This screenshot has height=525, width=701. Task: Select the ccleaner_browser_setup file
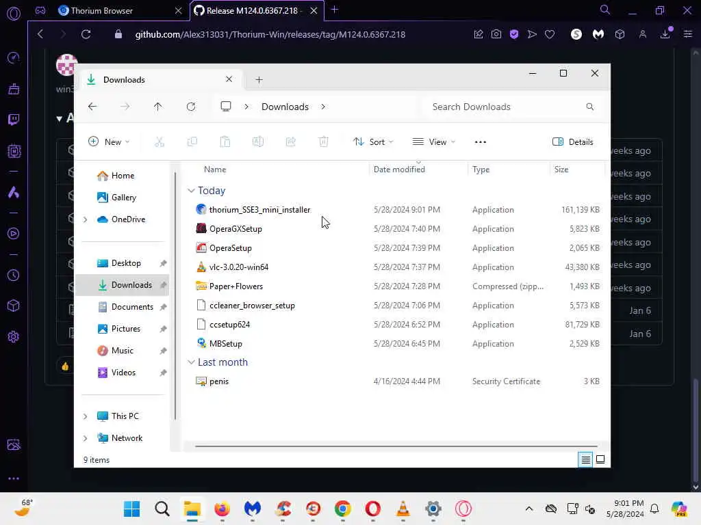click(x=252, y=306)
